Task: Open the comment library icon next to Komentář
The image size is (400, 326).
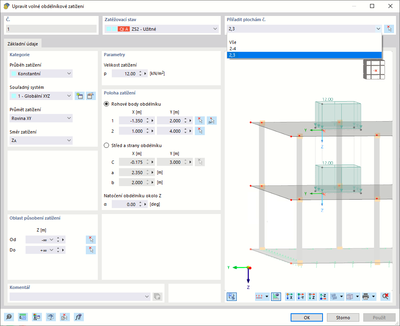Action: tap(157, 297)
